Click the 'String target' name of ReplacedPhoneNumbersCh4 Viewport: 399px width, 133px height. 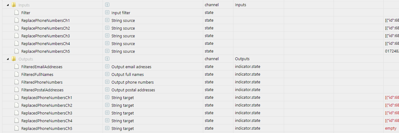pyautogui.click(x=123, y=121)
